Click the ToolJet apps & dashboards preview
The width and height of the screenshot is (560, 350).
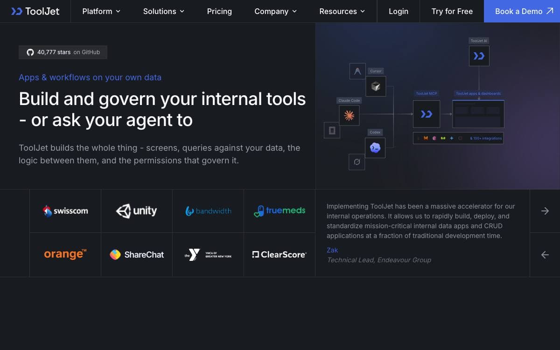pos(478,114)
